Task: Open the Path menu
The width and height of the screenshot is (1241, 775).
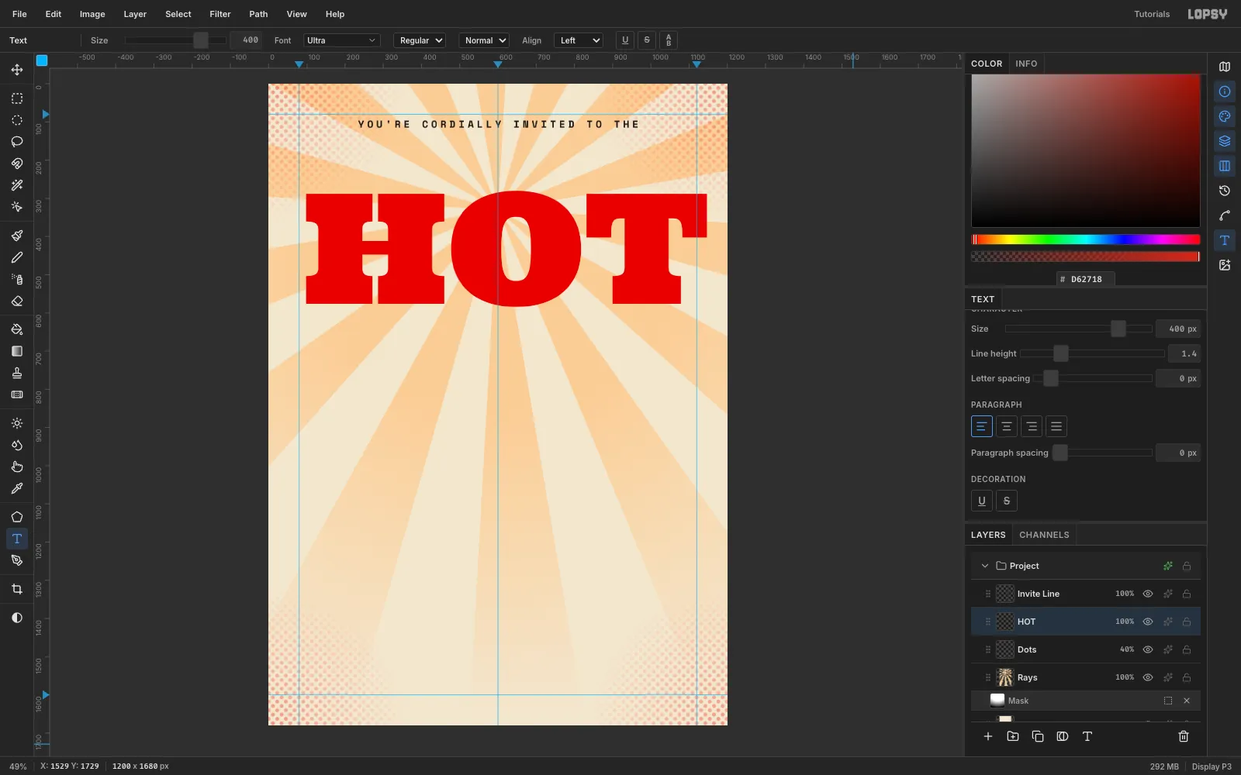Action: (x=258, y=14)
